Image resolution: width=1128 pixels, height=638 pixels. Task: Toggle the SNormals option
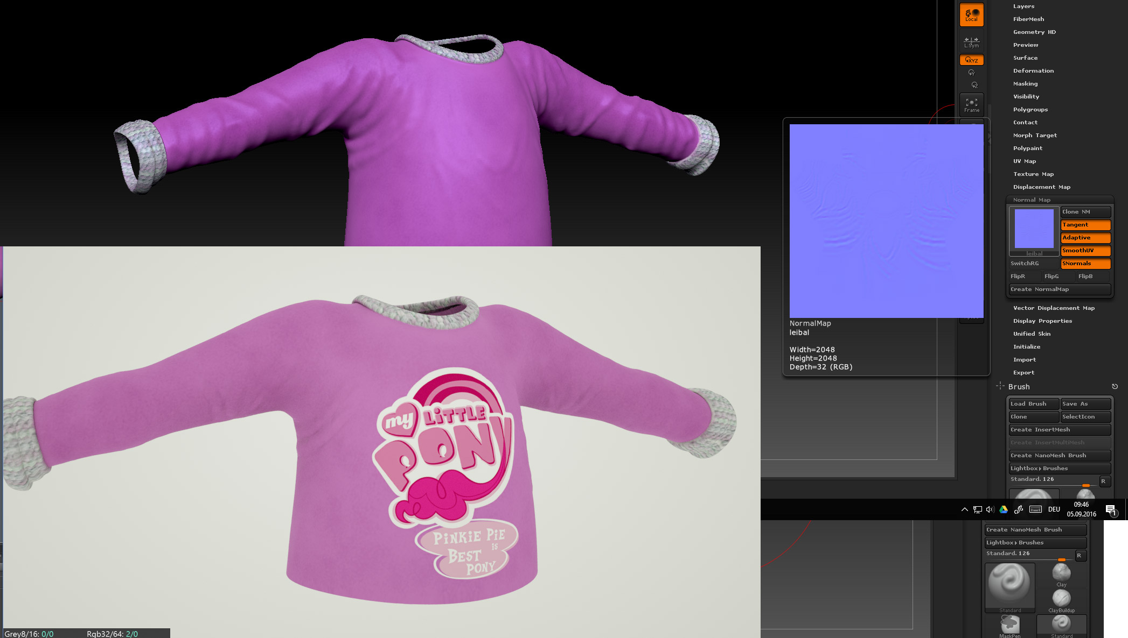1085,264
